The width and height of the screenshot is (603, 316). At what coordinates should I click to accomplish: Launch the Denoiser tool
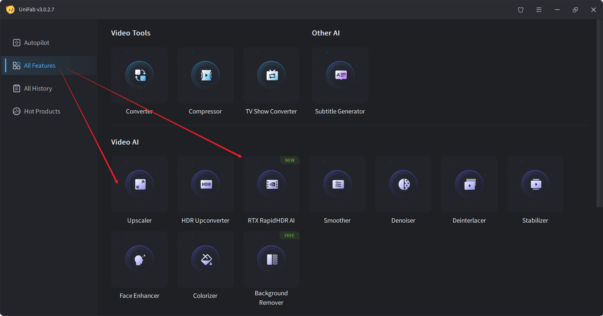coord(403,184)
